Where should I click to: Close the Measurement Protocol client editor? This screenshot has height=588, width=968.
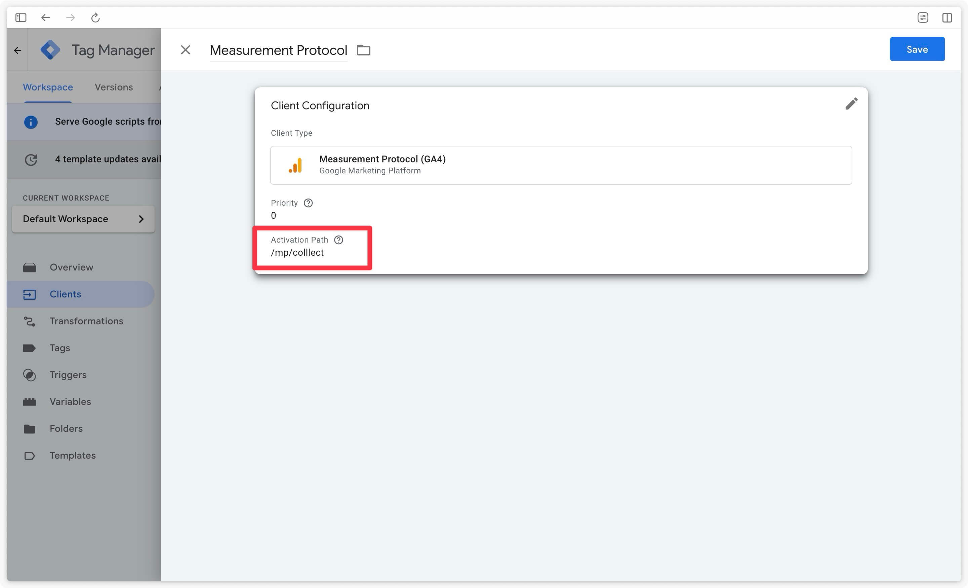[x=186, y=50]
